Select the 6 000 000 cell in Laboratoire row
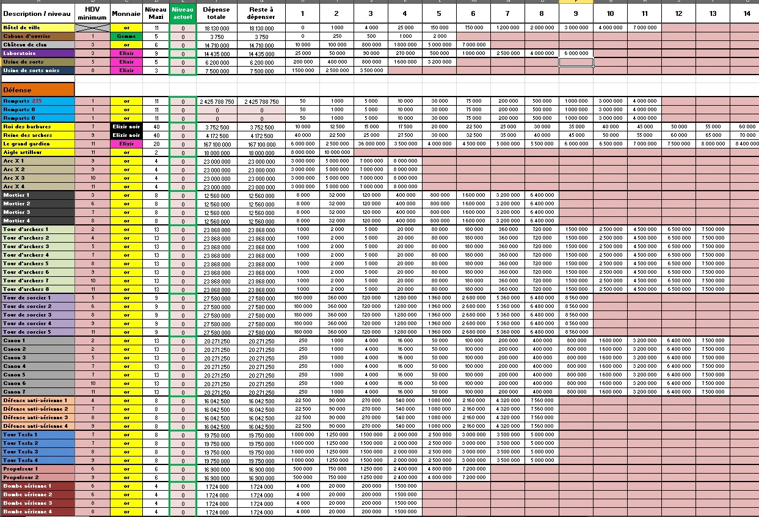The width and height of the screenshot is (759, 517). [576, 53]
